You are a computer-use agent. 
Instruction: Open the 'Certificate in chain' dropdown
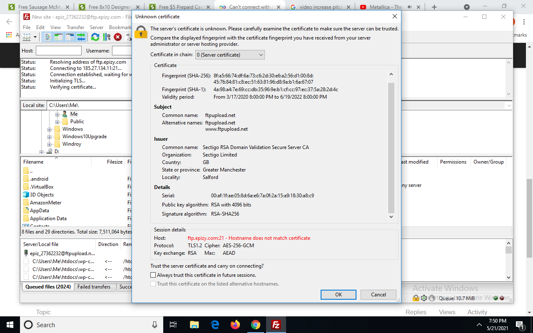230,55
